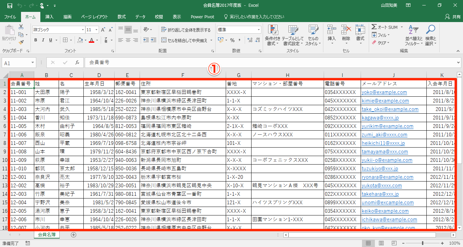Expand the Name Box dropdown

[33, 63]
